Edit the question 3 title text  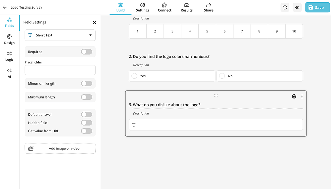click(x=166, y=105)
